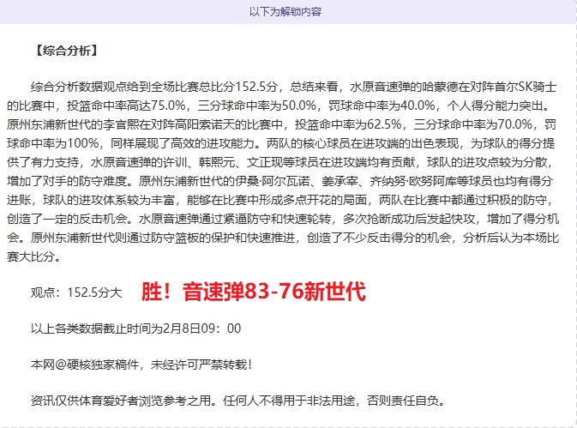The image size is (577, 428).
Task: Click the line beginning 创造了一定的反击机会
Action: point(283,219)
